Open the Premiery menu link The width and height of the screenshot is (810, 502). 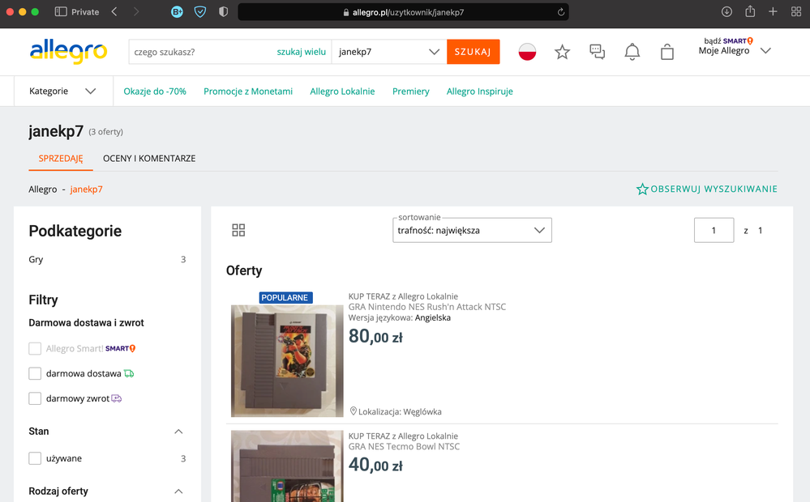click(x=411, y=91)
